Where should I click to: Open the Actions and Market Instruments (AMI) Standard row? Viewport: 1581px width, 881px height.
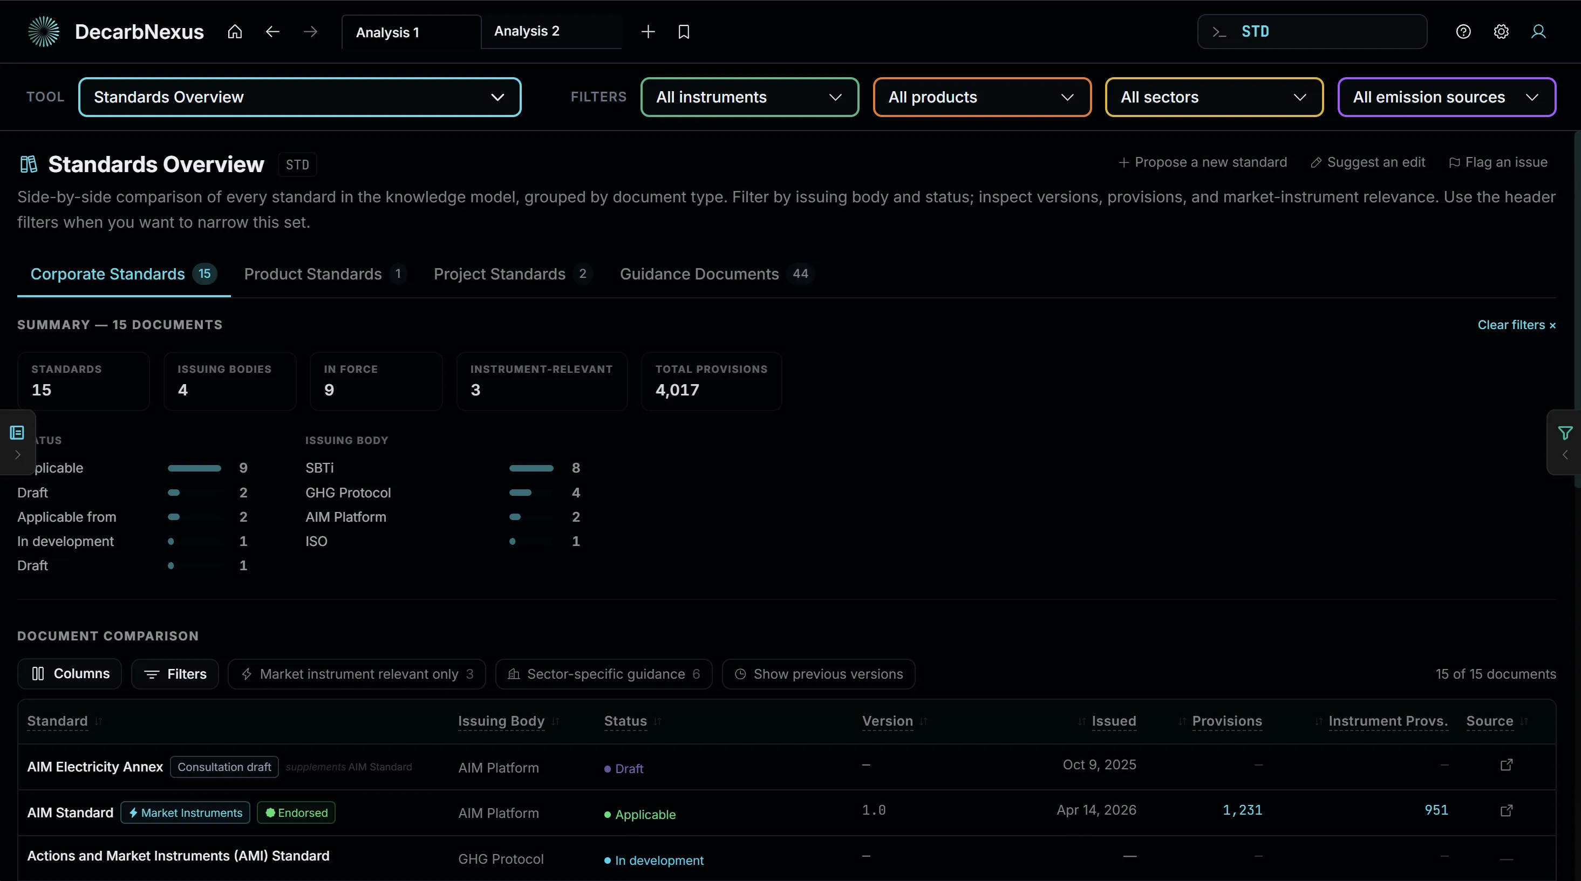click(x=787, y=858)
